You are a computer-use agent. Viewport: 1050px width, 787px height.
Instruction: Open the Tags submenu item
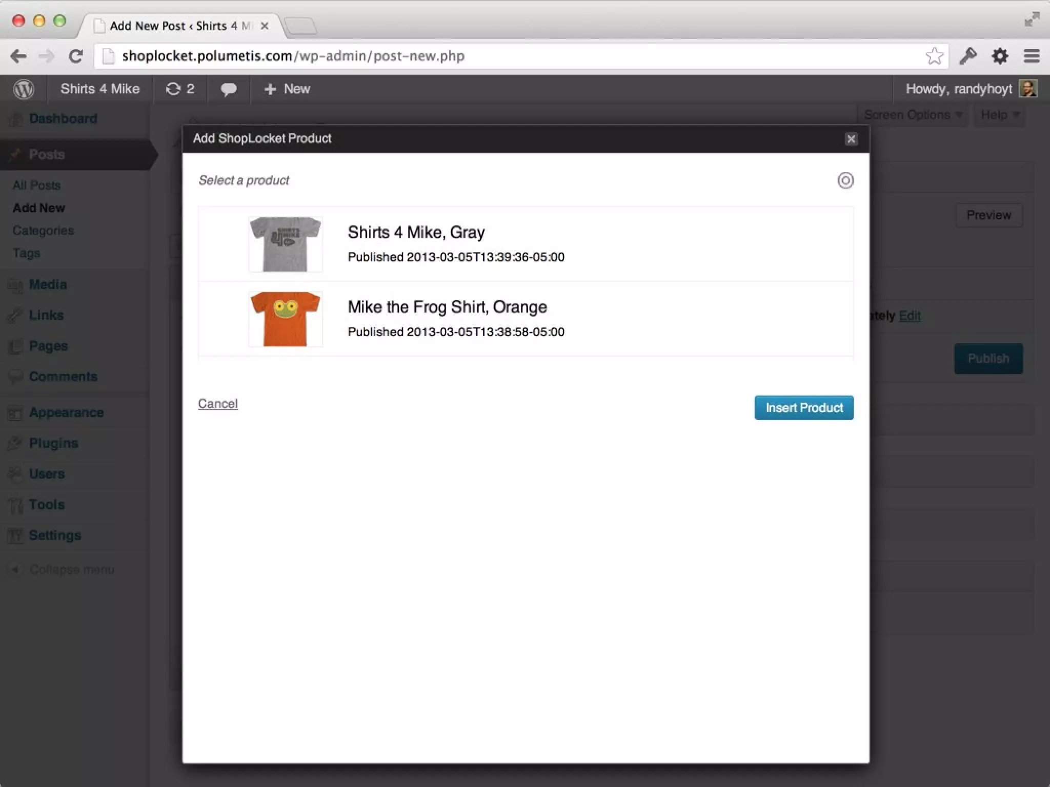(x=26, y=253)
